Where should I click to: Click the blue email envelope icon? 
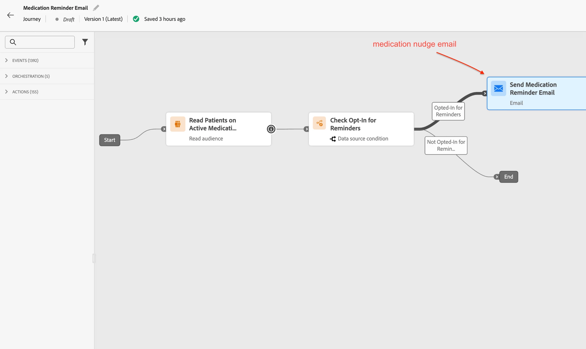coord(498,89)
